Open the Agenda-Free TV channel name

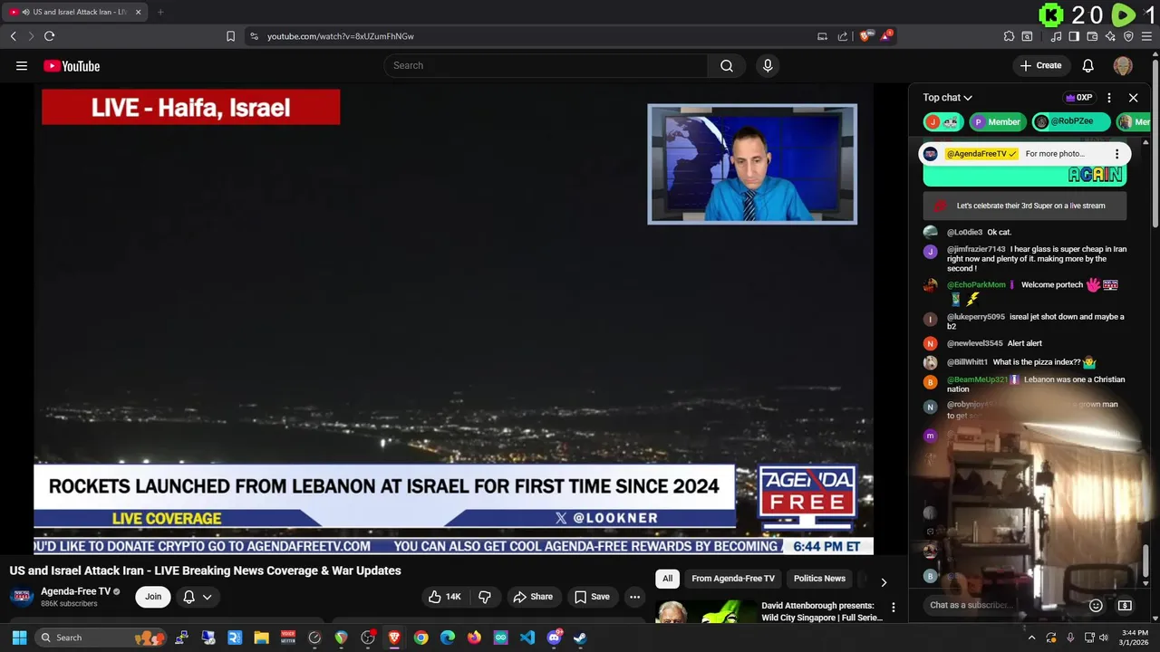coord(75,591)
